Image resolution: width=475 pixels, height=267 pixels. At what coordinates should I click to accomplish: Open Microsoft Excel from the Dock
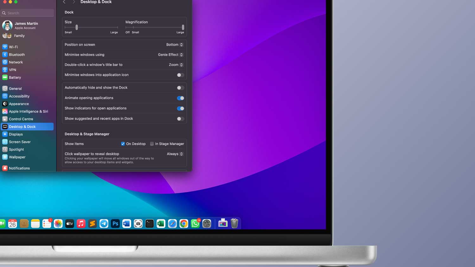161,224
